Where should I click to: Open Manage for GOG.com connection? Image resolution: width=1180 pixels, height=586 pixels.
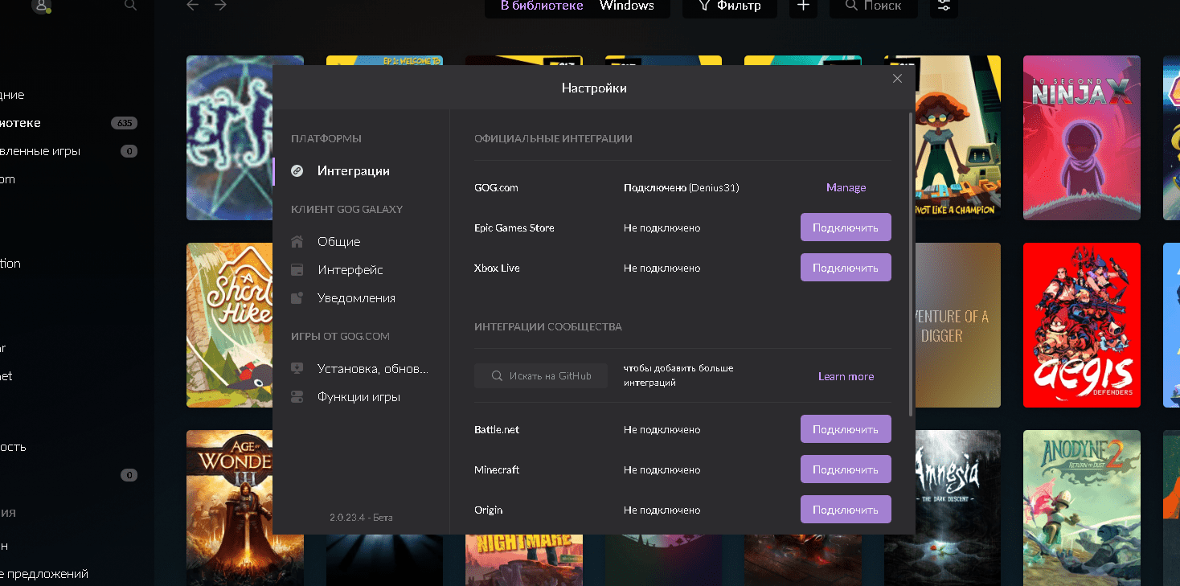click(x=846, y=186)
